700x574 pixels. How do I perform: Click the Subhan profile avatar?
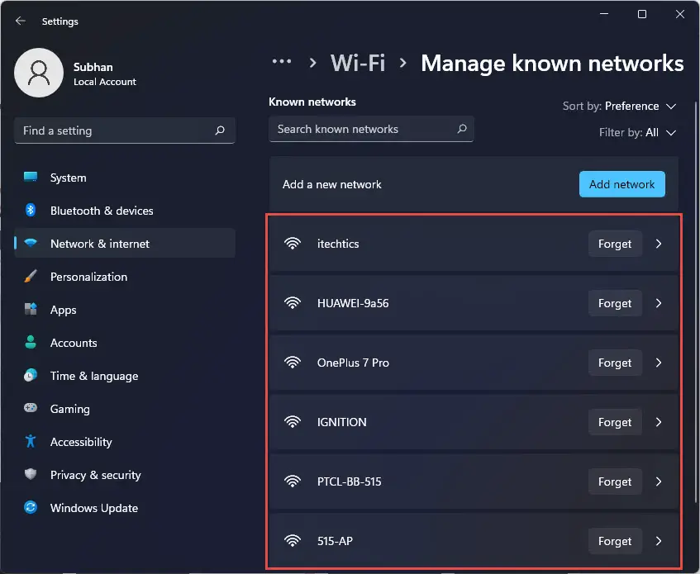tap(39, 73)
